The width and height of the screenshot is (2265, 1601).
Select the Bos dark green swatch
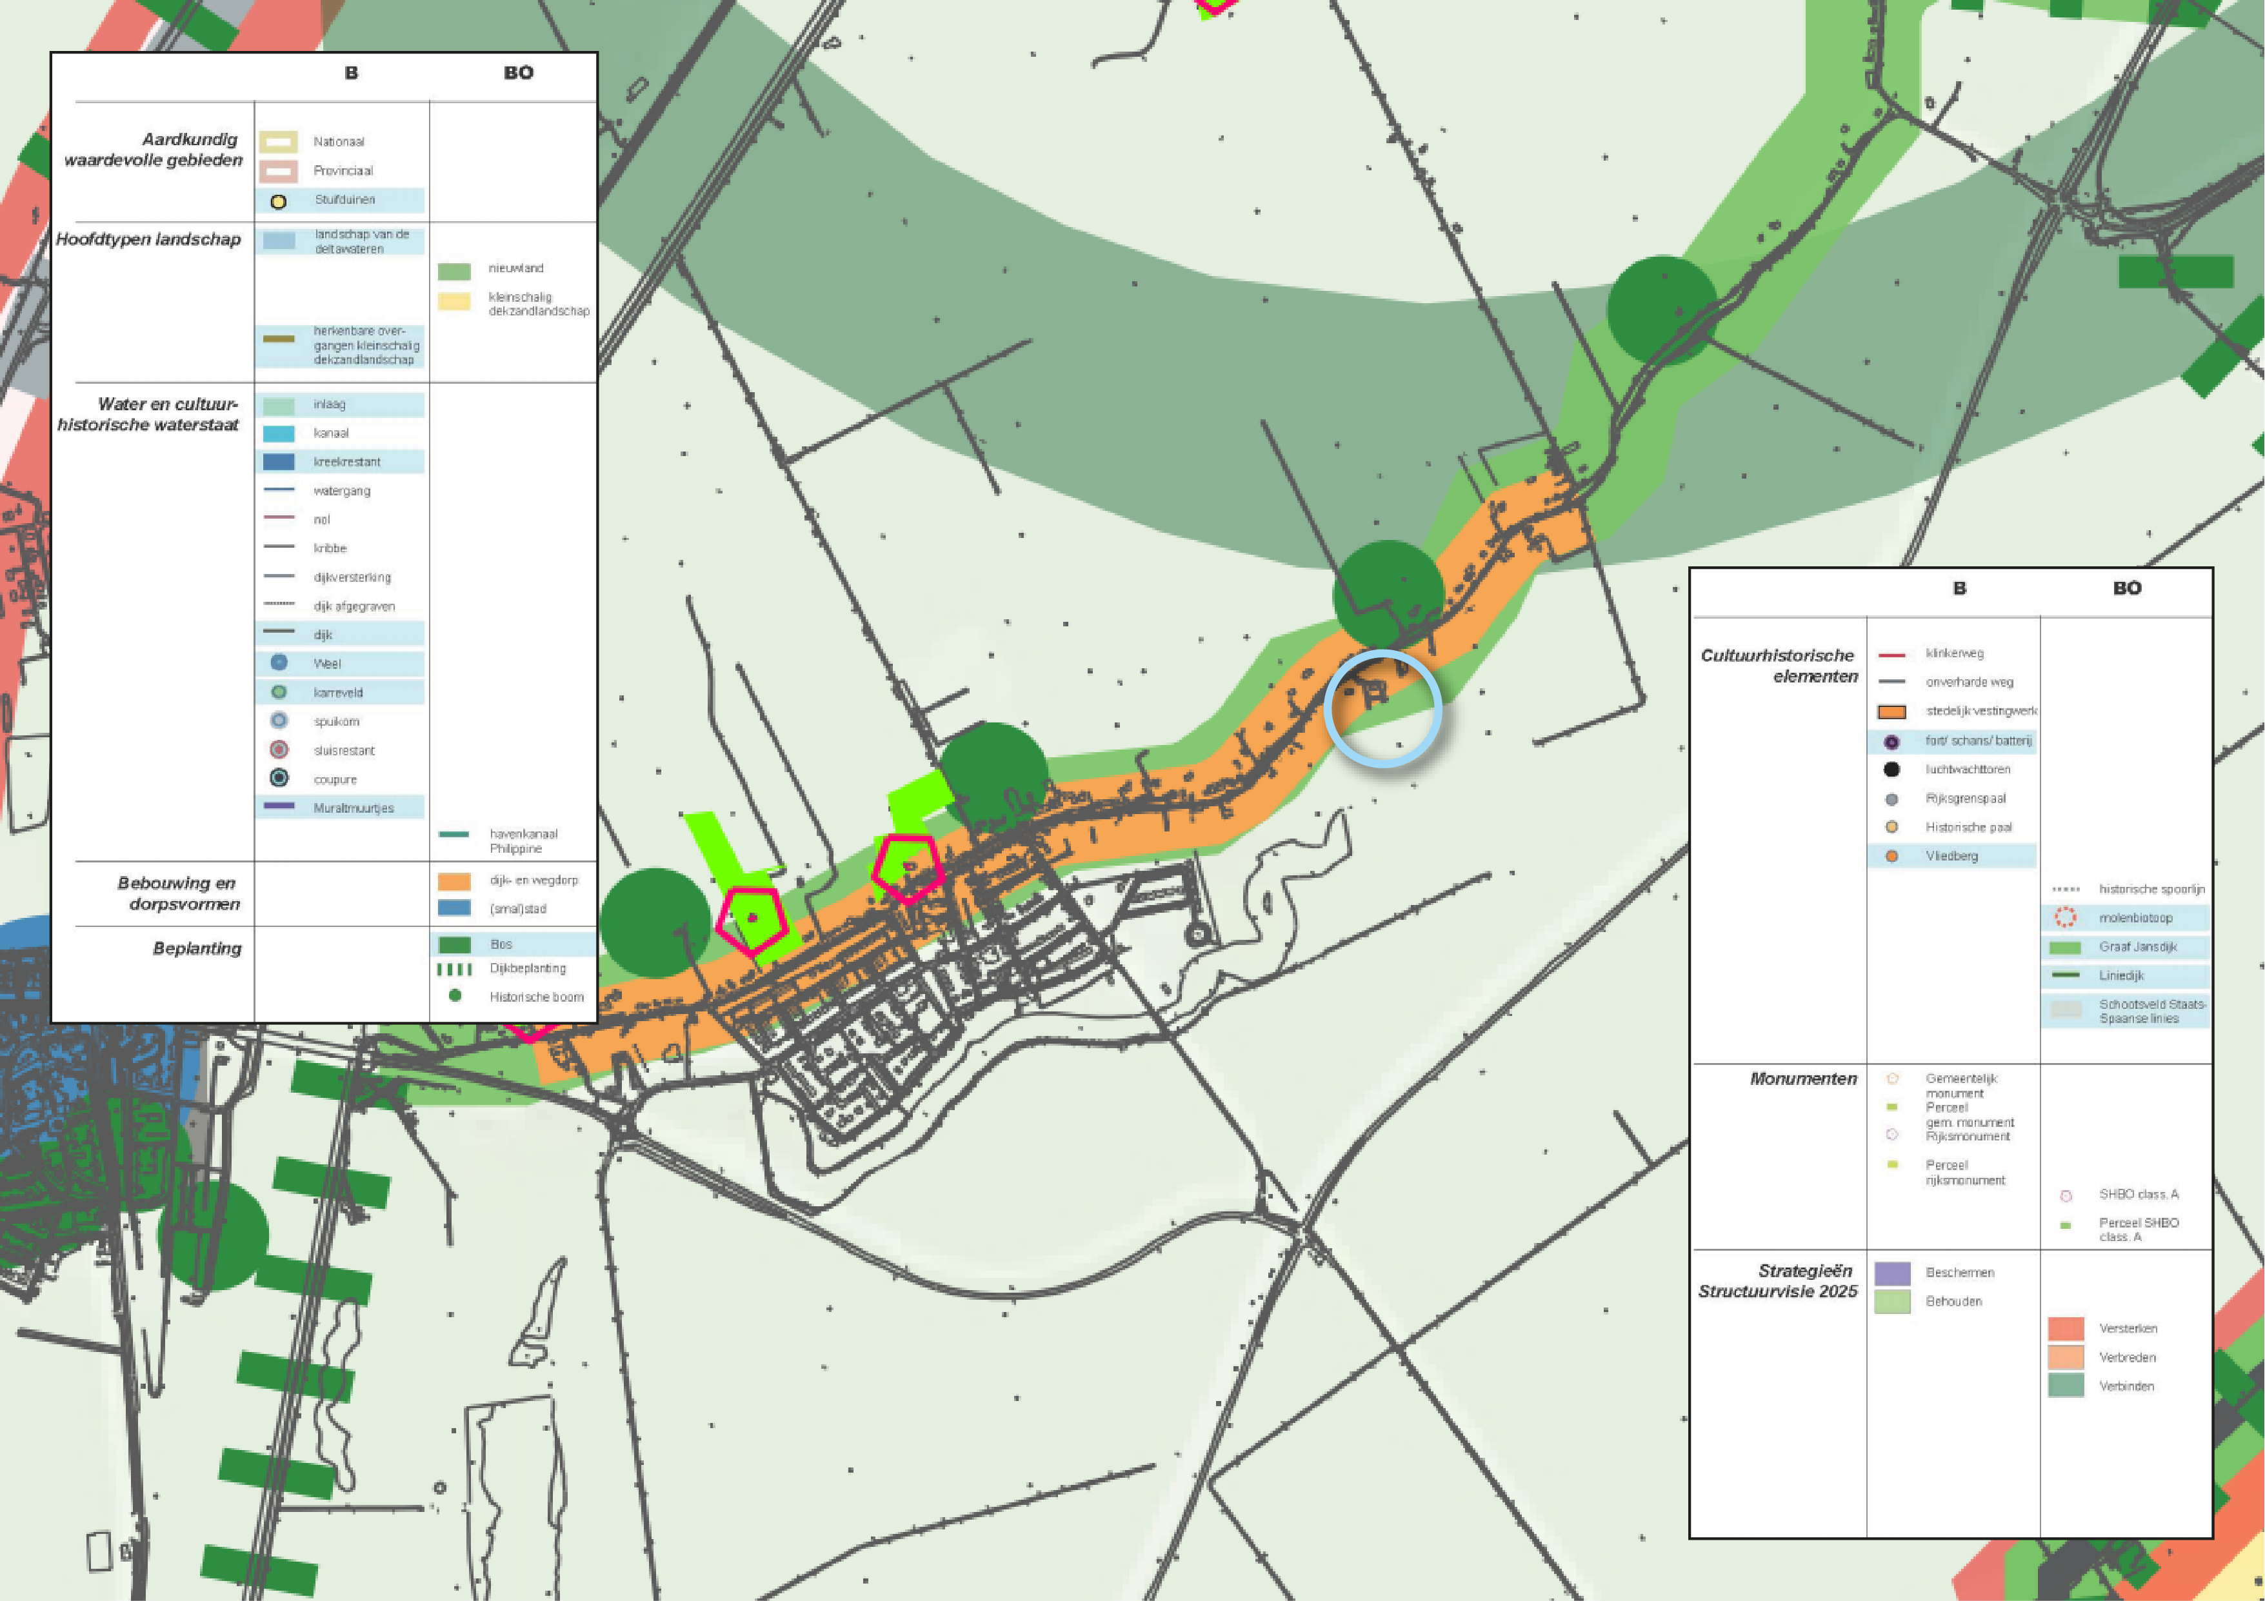(454, 944)
